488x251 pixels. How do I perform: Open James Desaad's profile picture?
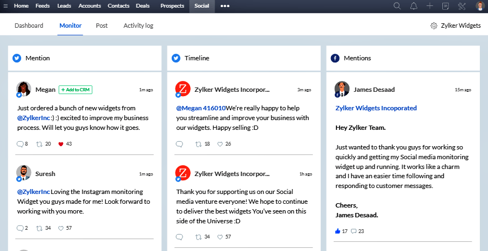click(x=342, y=89)
